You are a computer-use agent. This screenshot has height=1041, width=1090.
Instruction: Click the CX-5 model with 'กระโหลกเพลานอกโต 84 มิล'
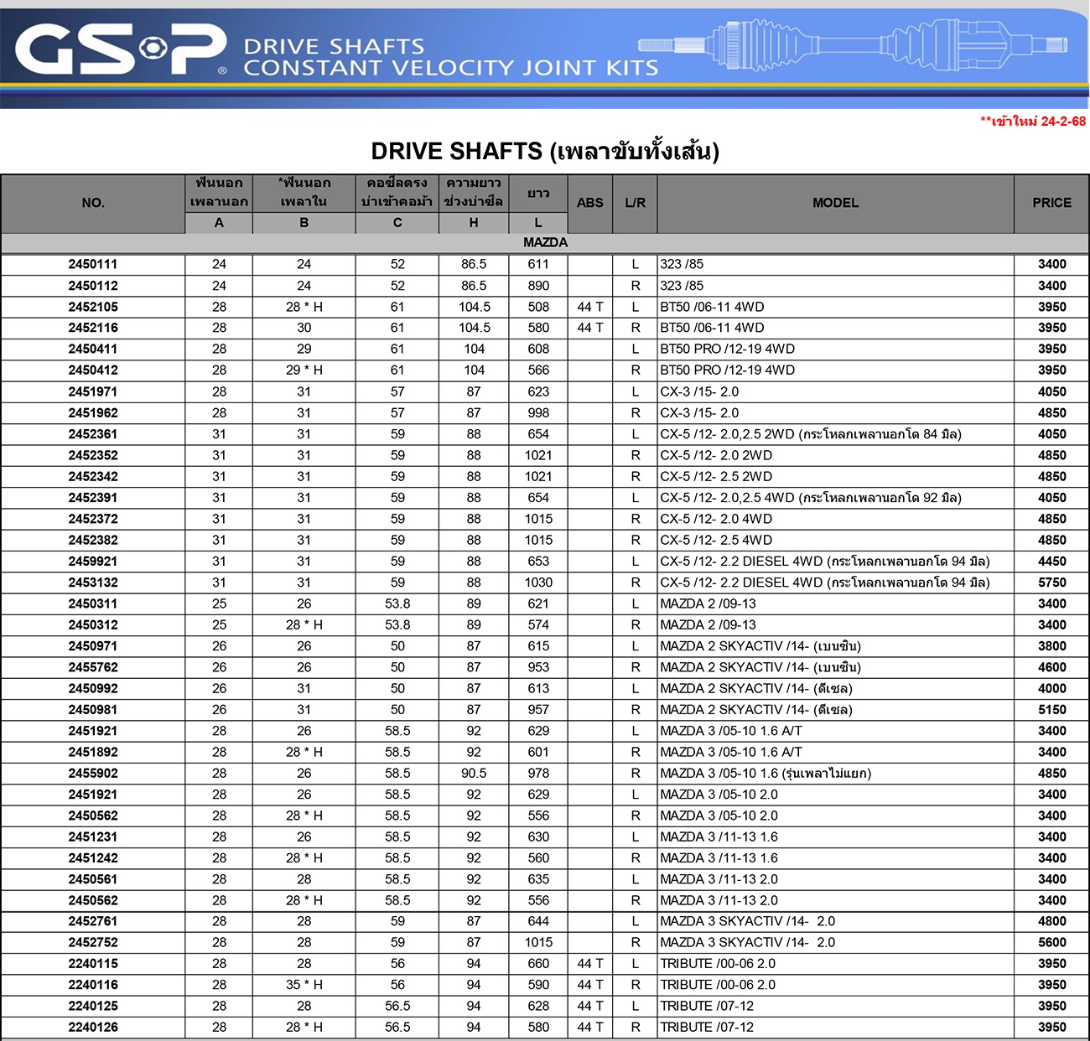[811, 434]
